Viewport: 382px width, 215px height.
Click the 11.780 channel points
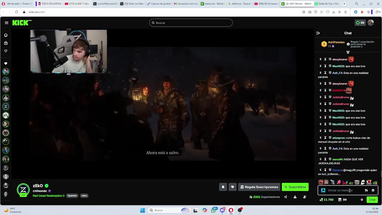(x=326, y=200)
